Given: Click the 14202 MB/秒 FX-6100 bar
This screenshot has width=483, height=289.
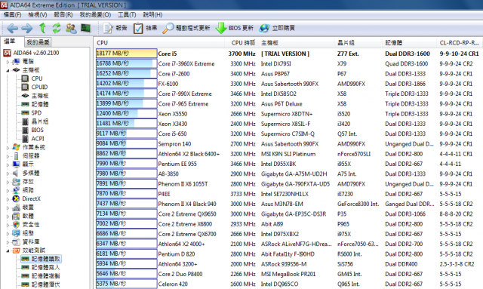Looking at the screenshot, I should 126,84.
